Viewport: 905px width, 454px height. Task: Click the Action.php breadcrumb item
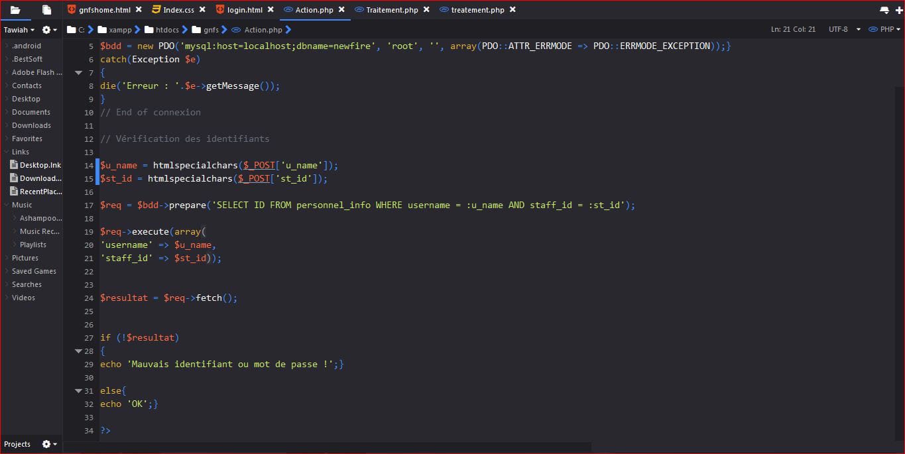(x=257, y=30)
